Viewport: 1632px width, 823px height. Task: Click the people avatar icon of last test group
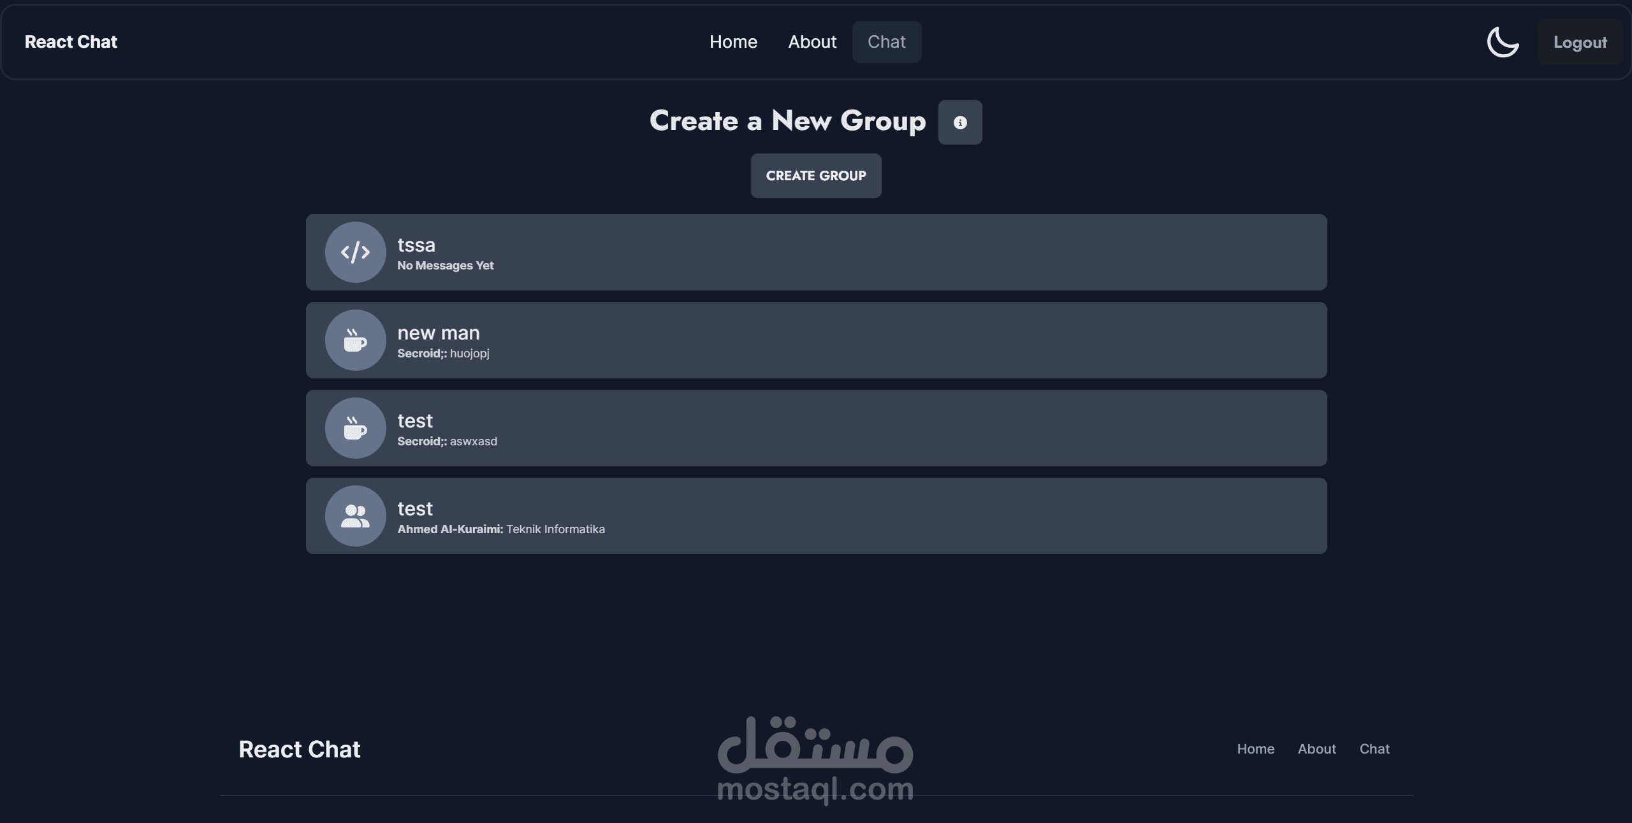355,516
